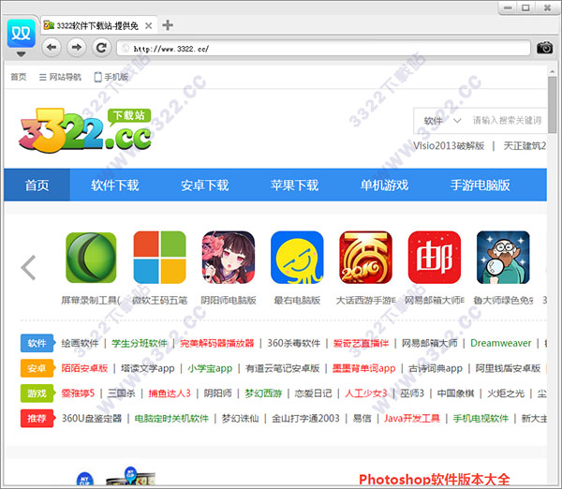562x489 pixels.
Task: Open 阴阳师电脑版 anime girl icon
Action: [x=229, y=258]
